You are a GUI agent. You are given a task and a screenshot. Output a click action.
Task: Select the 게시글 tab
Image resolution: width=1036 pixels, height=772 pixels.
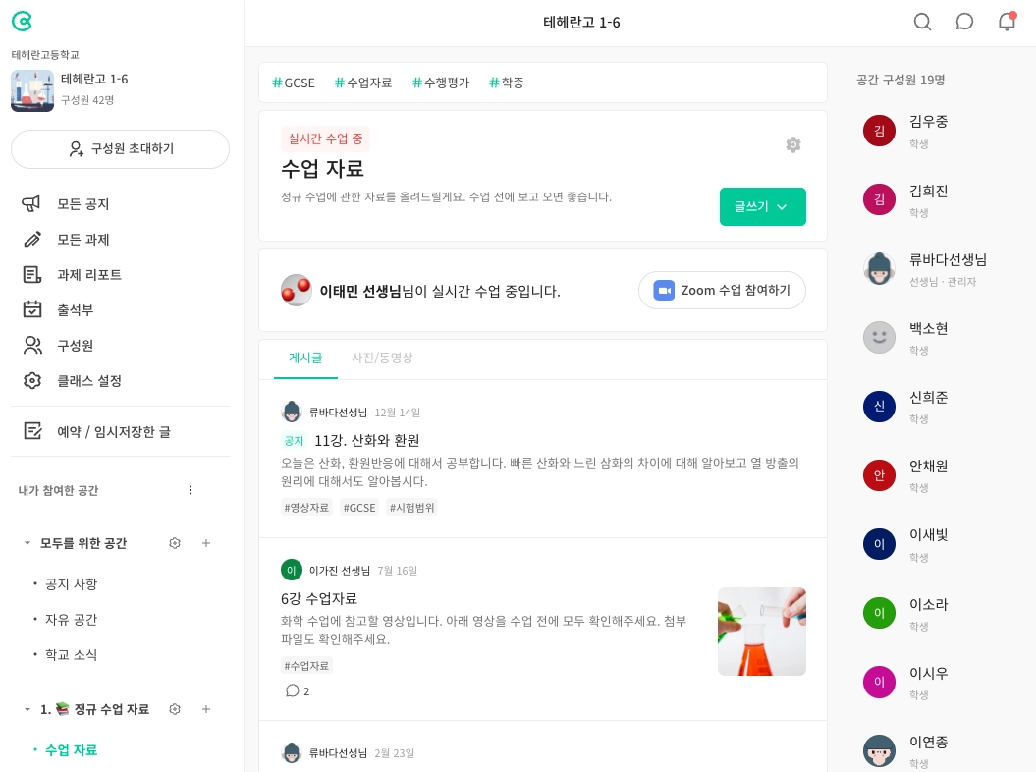click(x=305, y=358)
